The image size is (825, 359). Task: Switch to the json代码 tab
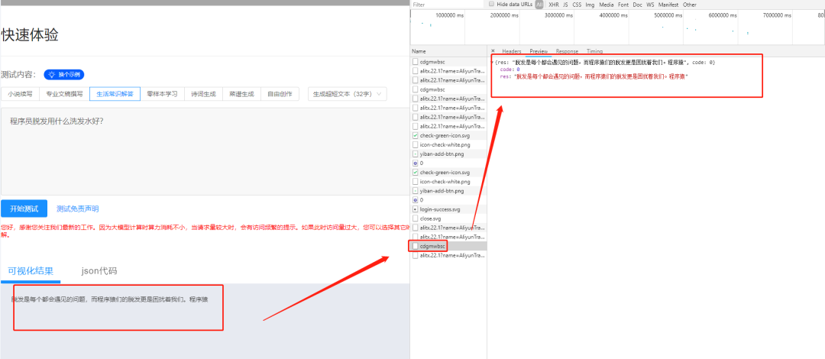(x=99, y=270)
